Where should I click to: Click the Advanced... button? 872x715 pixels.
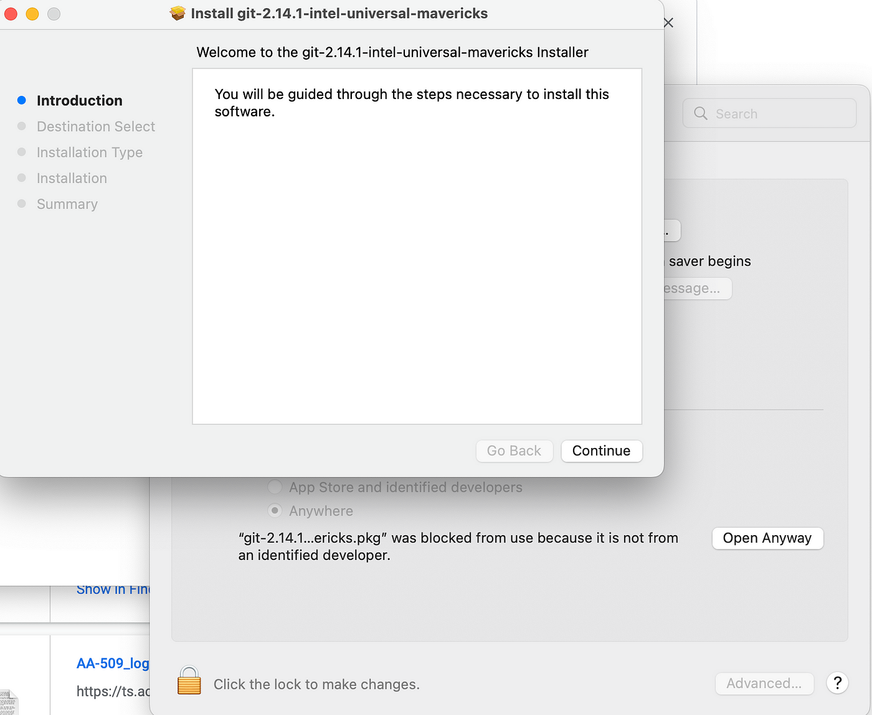tap(764, 683)
